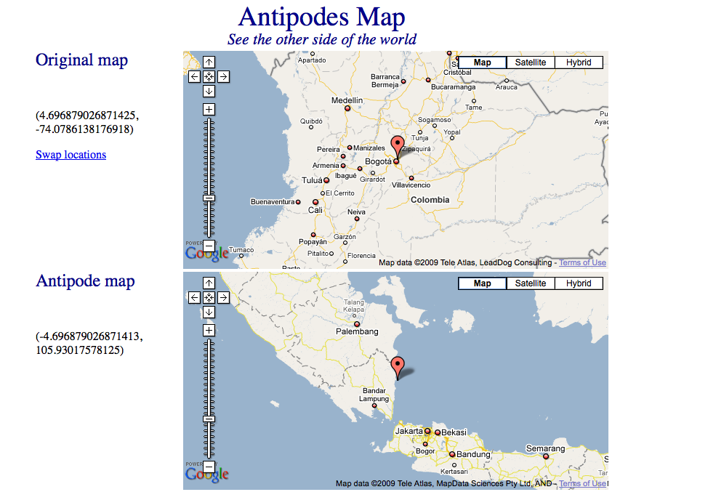Zoom out on the antipode map
This screenshot has width=708, height=500.
pyautogui.click(x=209, y=467)
